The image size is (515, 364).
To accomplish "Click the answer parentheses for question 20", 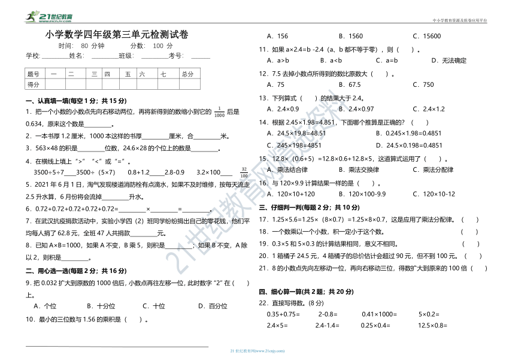I will pyautogui.click(x=473, y=256).
